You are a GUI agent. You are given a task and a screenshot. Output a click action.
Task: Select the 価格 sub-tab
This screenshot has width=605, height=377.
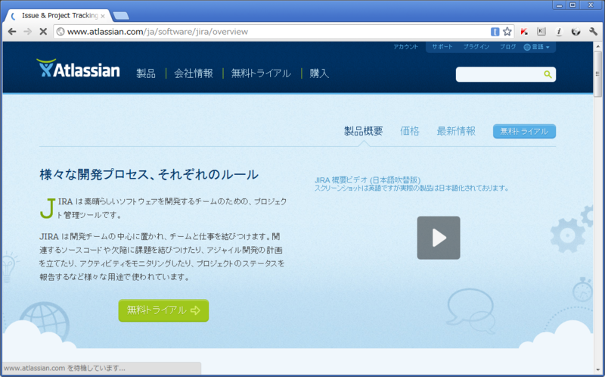(409, 131)
